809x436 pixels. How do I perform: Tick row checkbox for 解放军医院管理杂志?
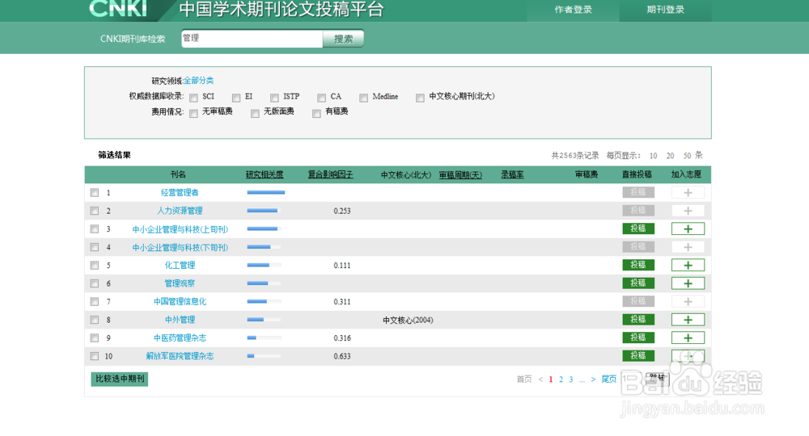pyautogui.click(x=95, y=356)
